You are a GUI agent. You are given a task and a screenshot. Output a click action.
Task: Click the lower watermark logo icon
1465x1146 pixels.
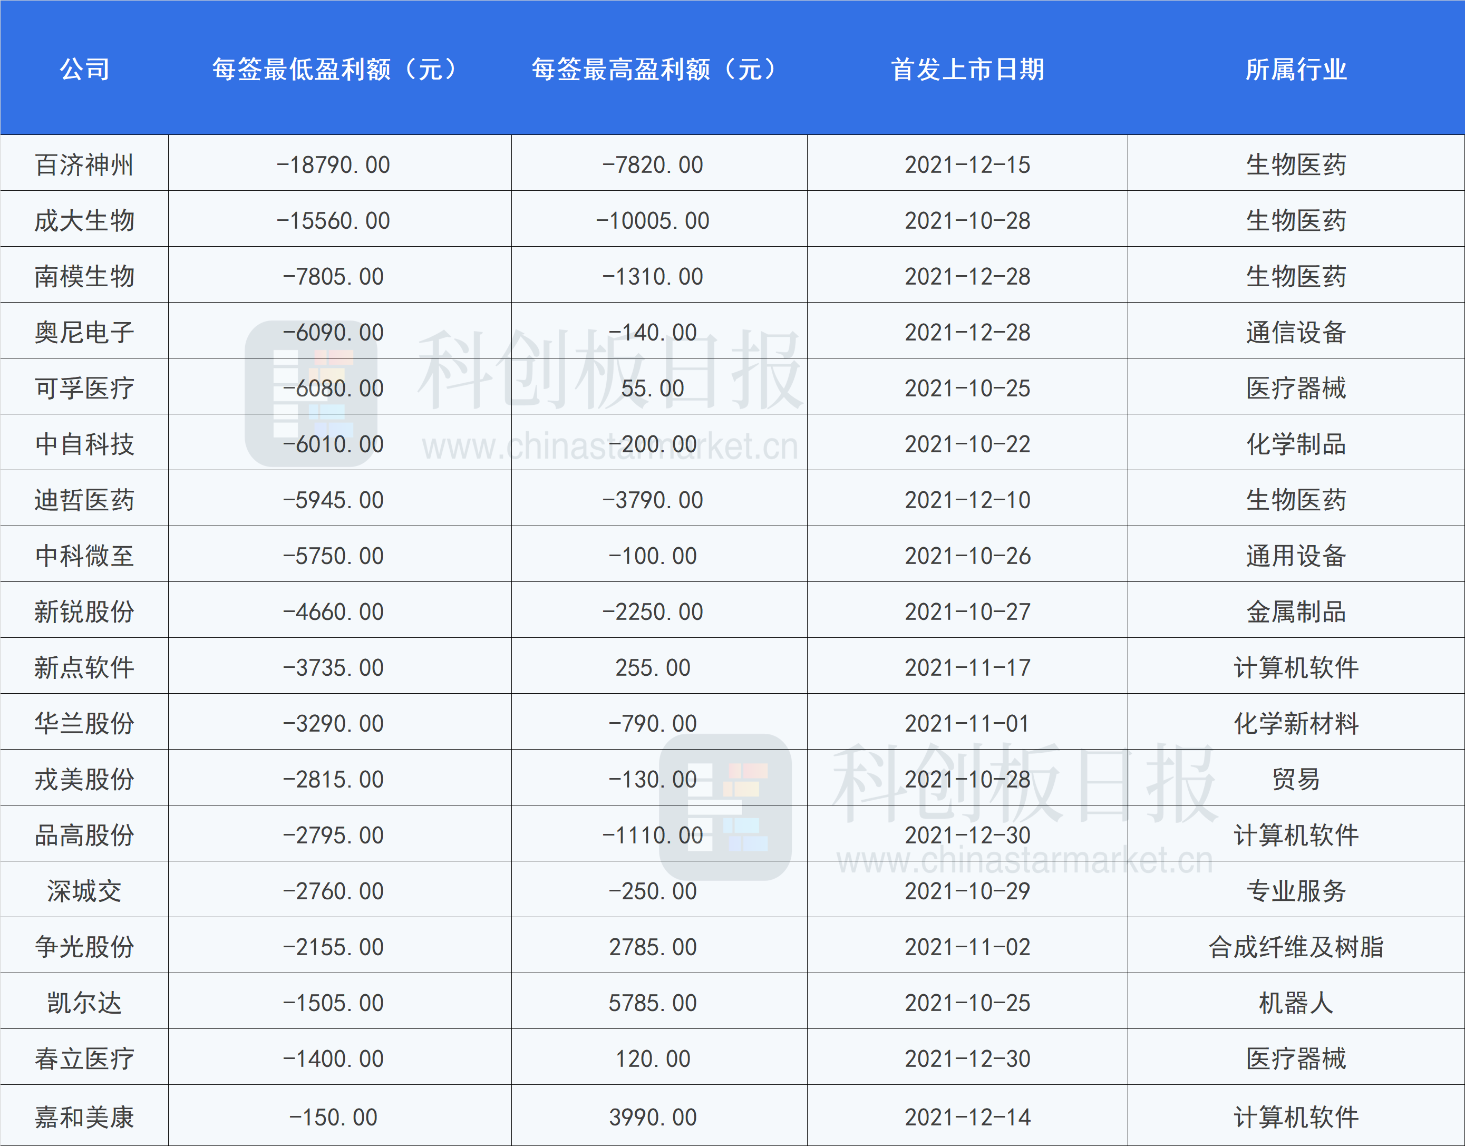point(725,807)
